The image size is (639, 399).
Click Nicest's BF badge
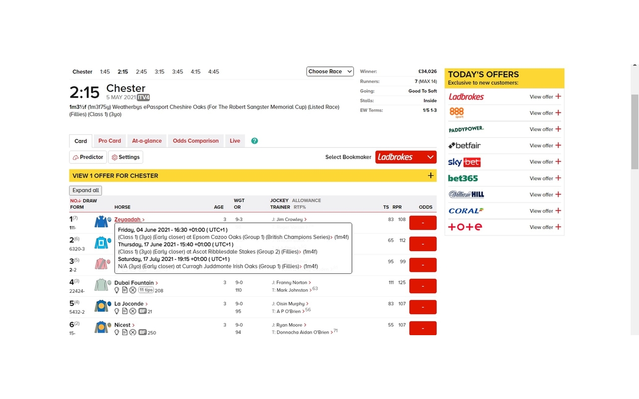point(142,332)
